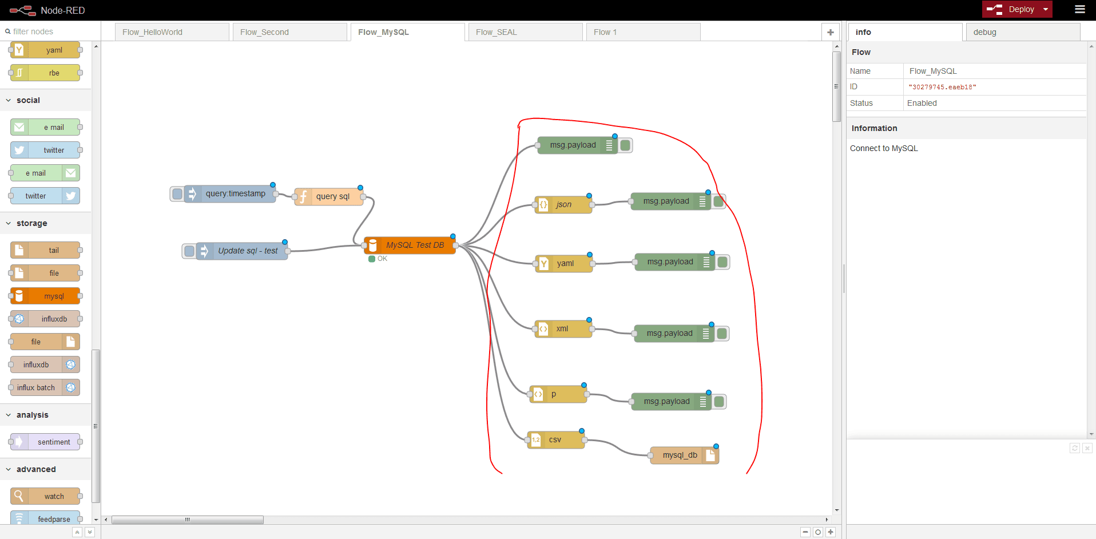Trigger the query:timestamp inject button

point(177,194)
